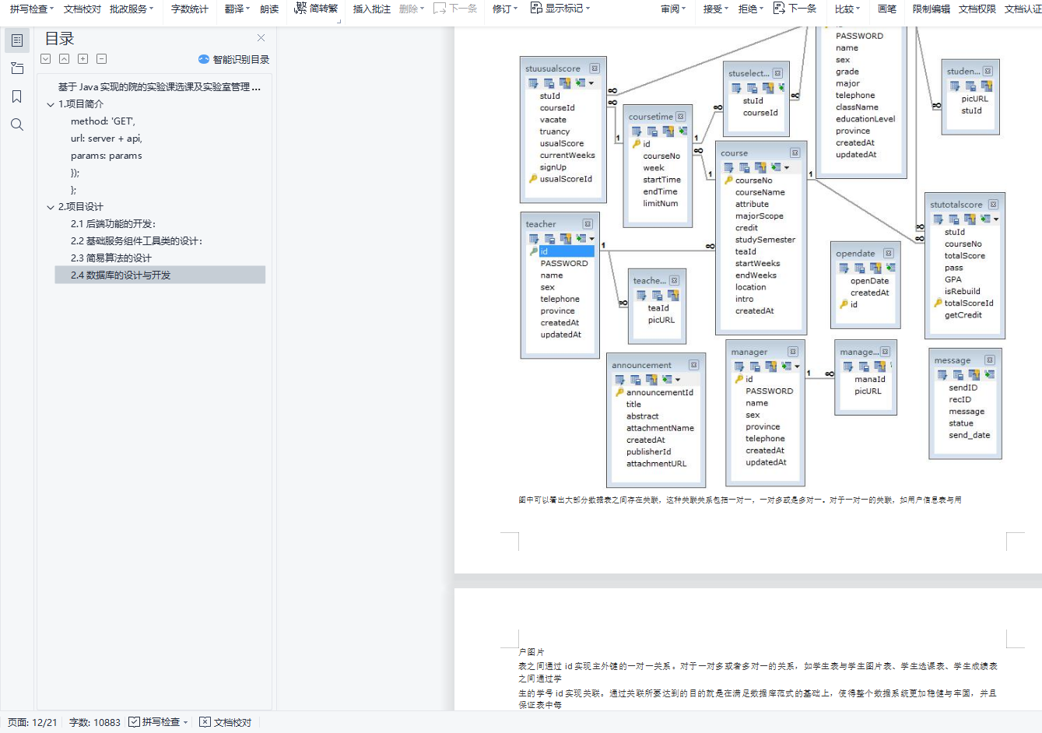Jump to outline entry url: server + api,

point(107,139)
